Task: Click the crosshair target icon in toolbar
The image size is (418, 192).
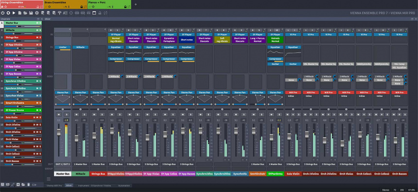Action: [x=71, y=13]
